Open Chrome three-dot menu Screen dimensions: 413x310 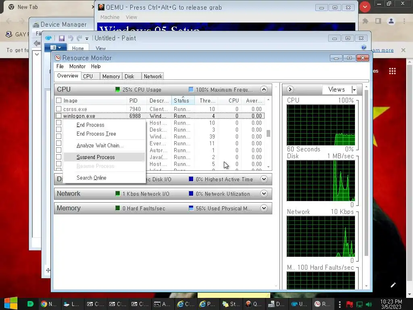[404, 21]
